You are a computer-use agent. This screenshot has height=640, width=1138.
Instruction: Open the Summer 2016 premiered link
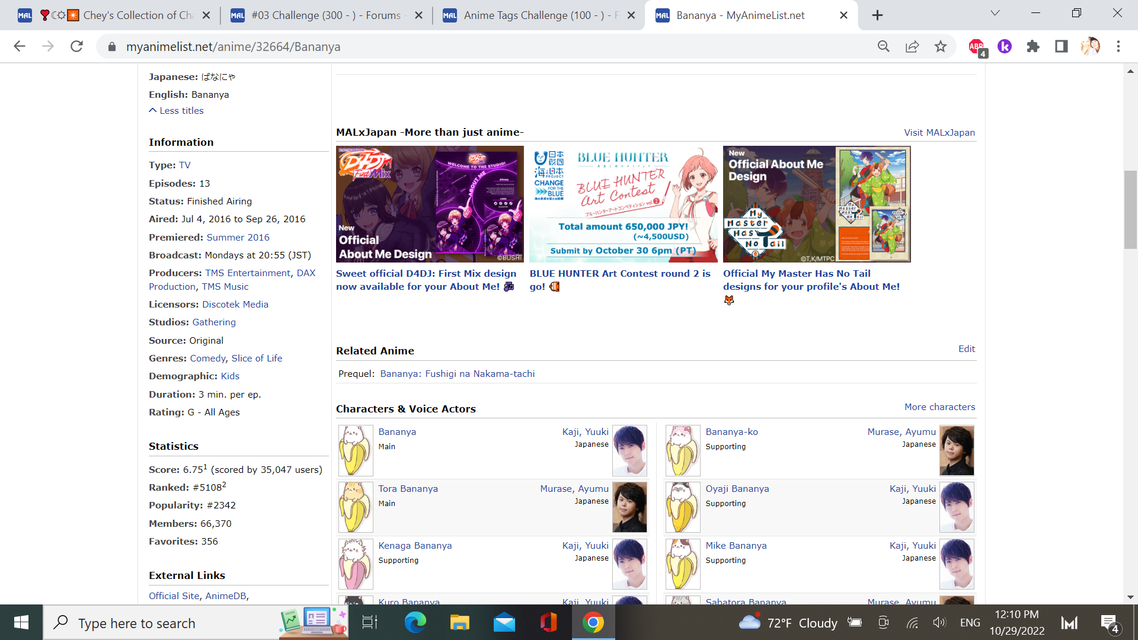[238, 237]
